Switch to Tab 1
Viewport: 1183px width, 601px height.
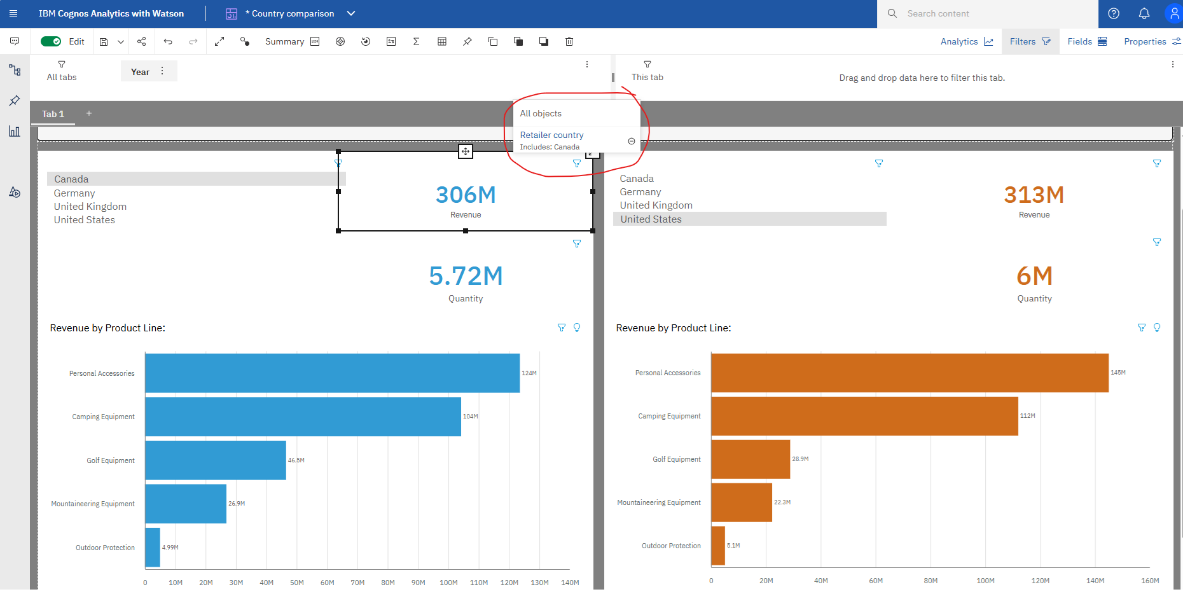pyautogui.click(x=53, y=114)
